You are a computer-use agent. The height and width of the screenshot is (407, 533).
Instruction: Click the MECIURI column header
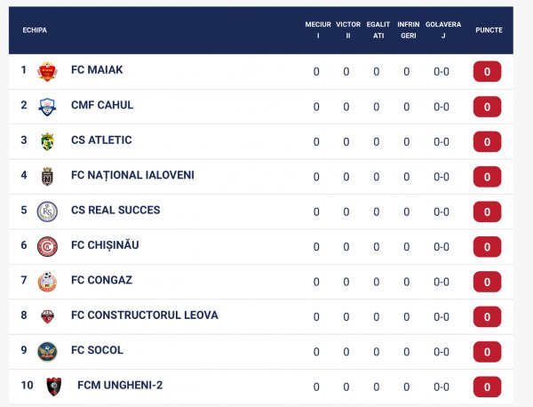pos(318,30)
